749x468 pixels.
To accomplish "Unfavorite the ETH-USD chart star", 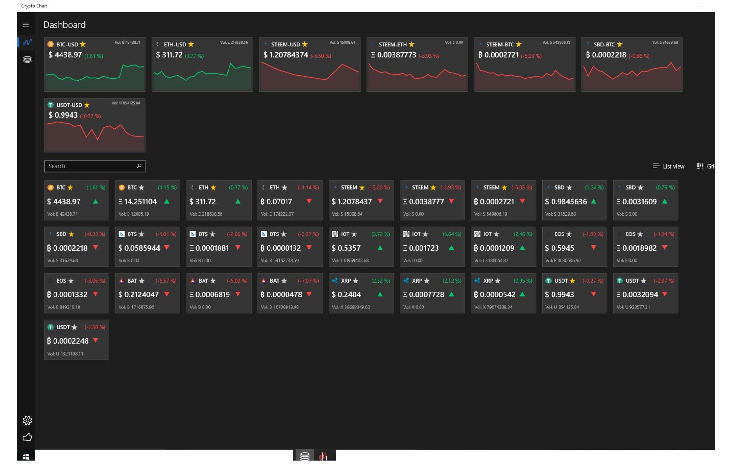I will pos(191,44).
